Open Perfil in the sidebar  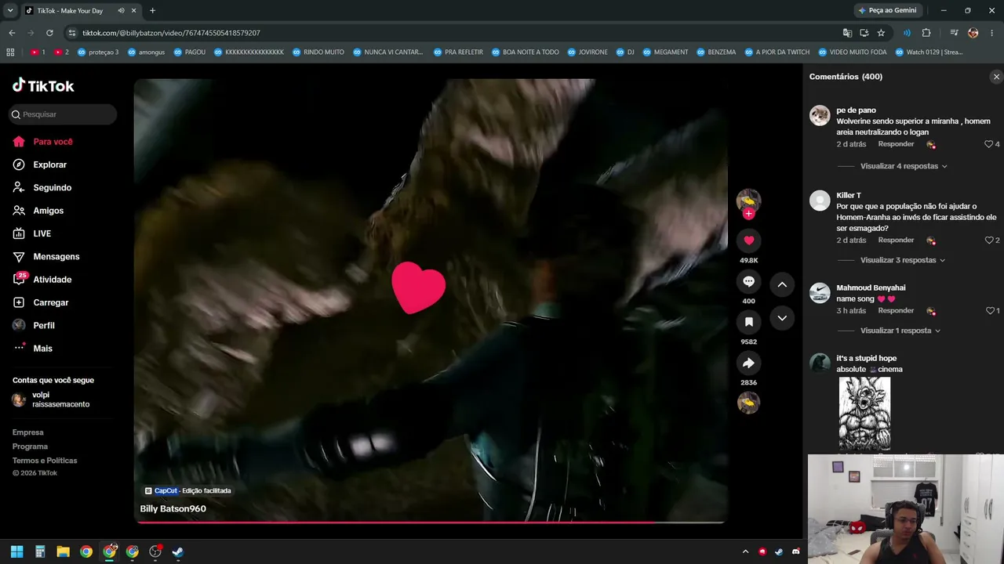(43, 326)
